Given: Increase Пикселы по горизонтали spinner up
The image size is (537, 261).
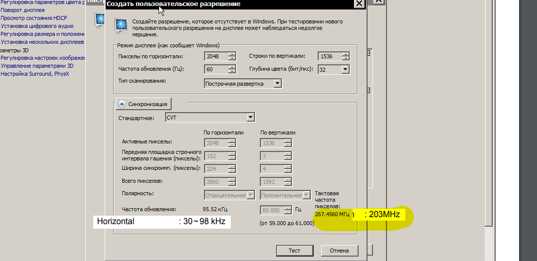Looking at the screenshot, I should coord(232,54).
